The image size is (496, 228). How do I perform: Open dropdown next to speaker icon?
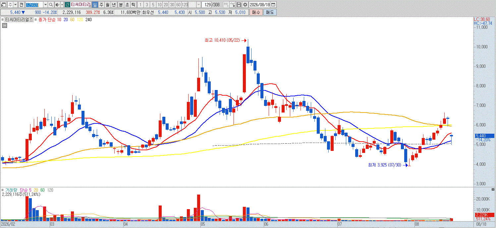62,5
